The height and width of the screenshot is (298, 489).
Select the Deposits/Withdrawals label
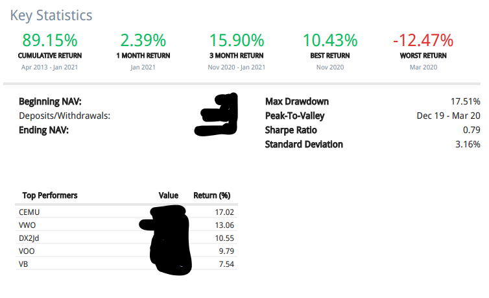(64, 116)
